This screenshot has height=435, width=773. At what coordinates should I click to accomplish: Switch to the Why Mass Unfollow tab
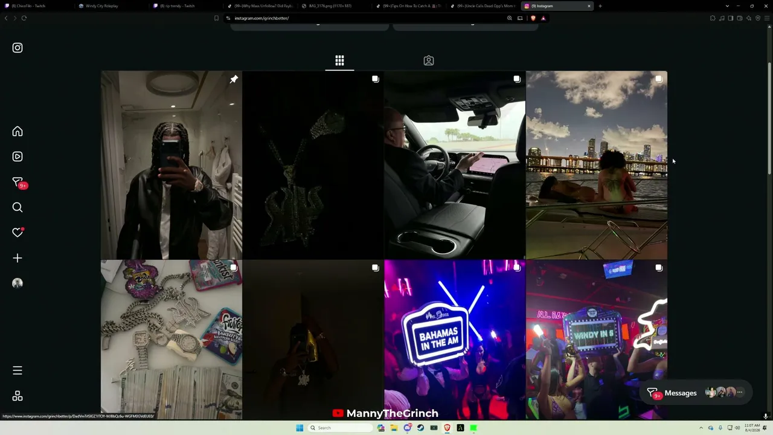tap(260, 6)
